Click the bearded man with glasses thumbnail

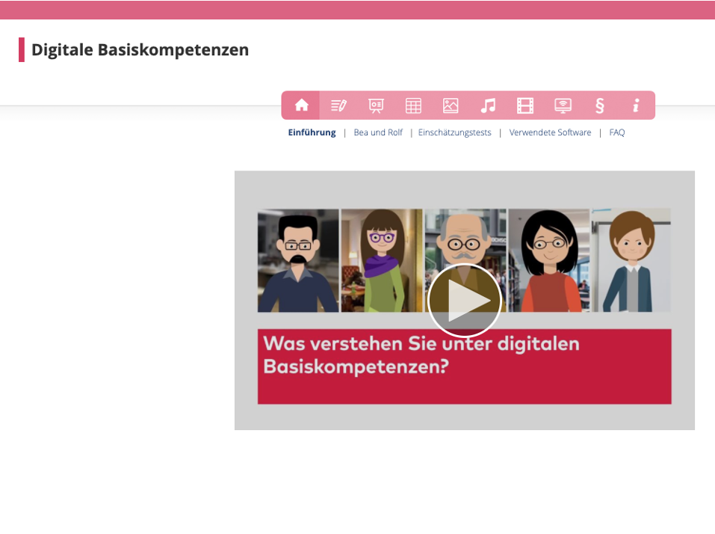(298, 260)
